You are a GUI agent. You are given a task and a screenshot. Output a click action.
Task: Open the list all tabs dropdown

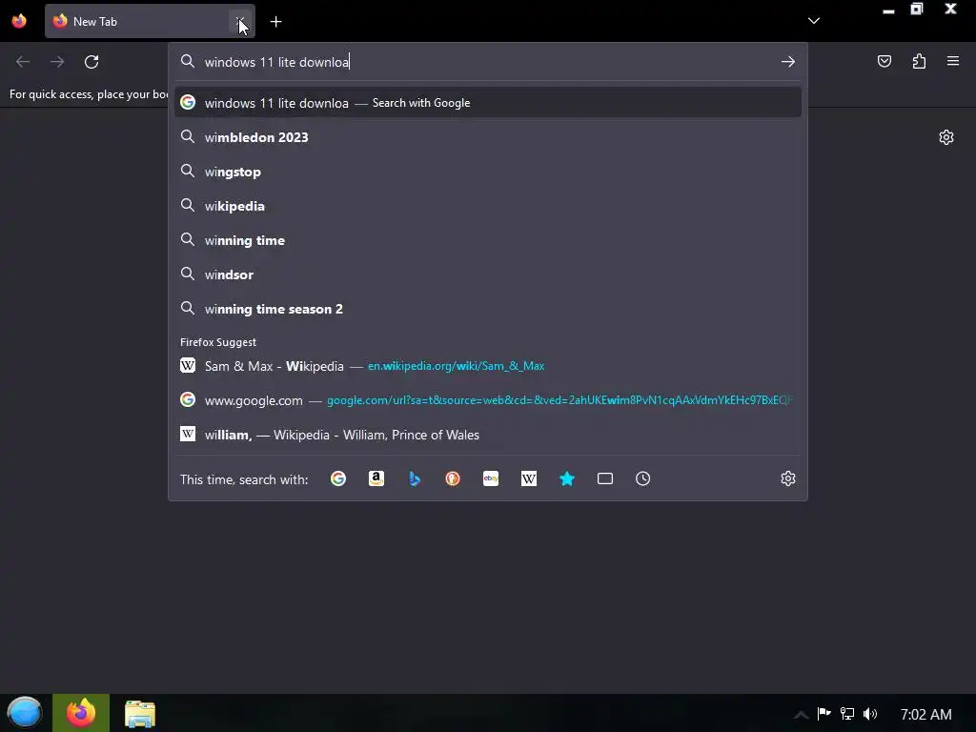click(814, 21)
